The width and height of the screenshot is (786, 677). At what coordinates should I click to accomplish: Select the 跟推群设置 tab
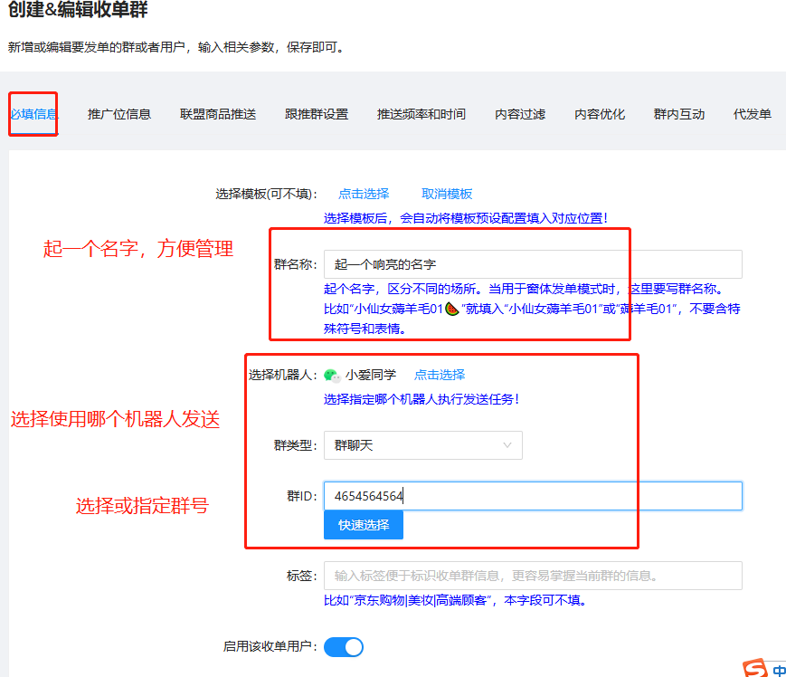317,114
